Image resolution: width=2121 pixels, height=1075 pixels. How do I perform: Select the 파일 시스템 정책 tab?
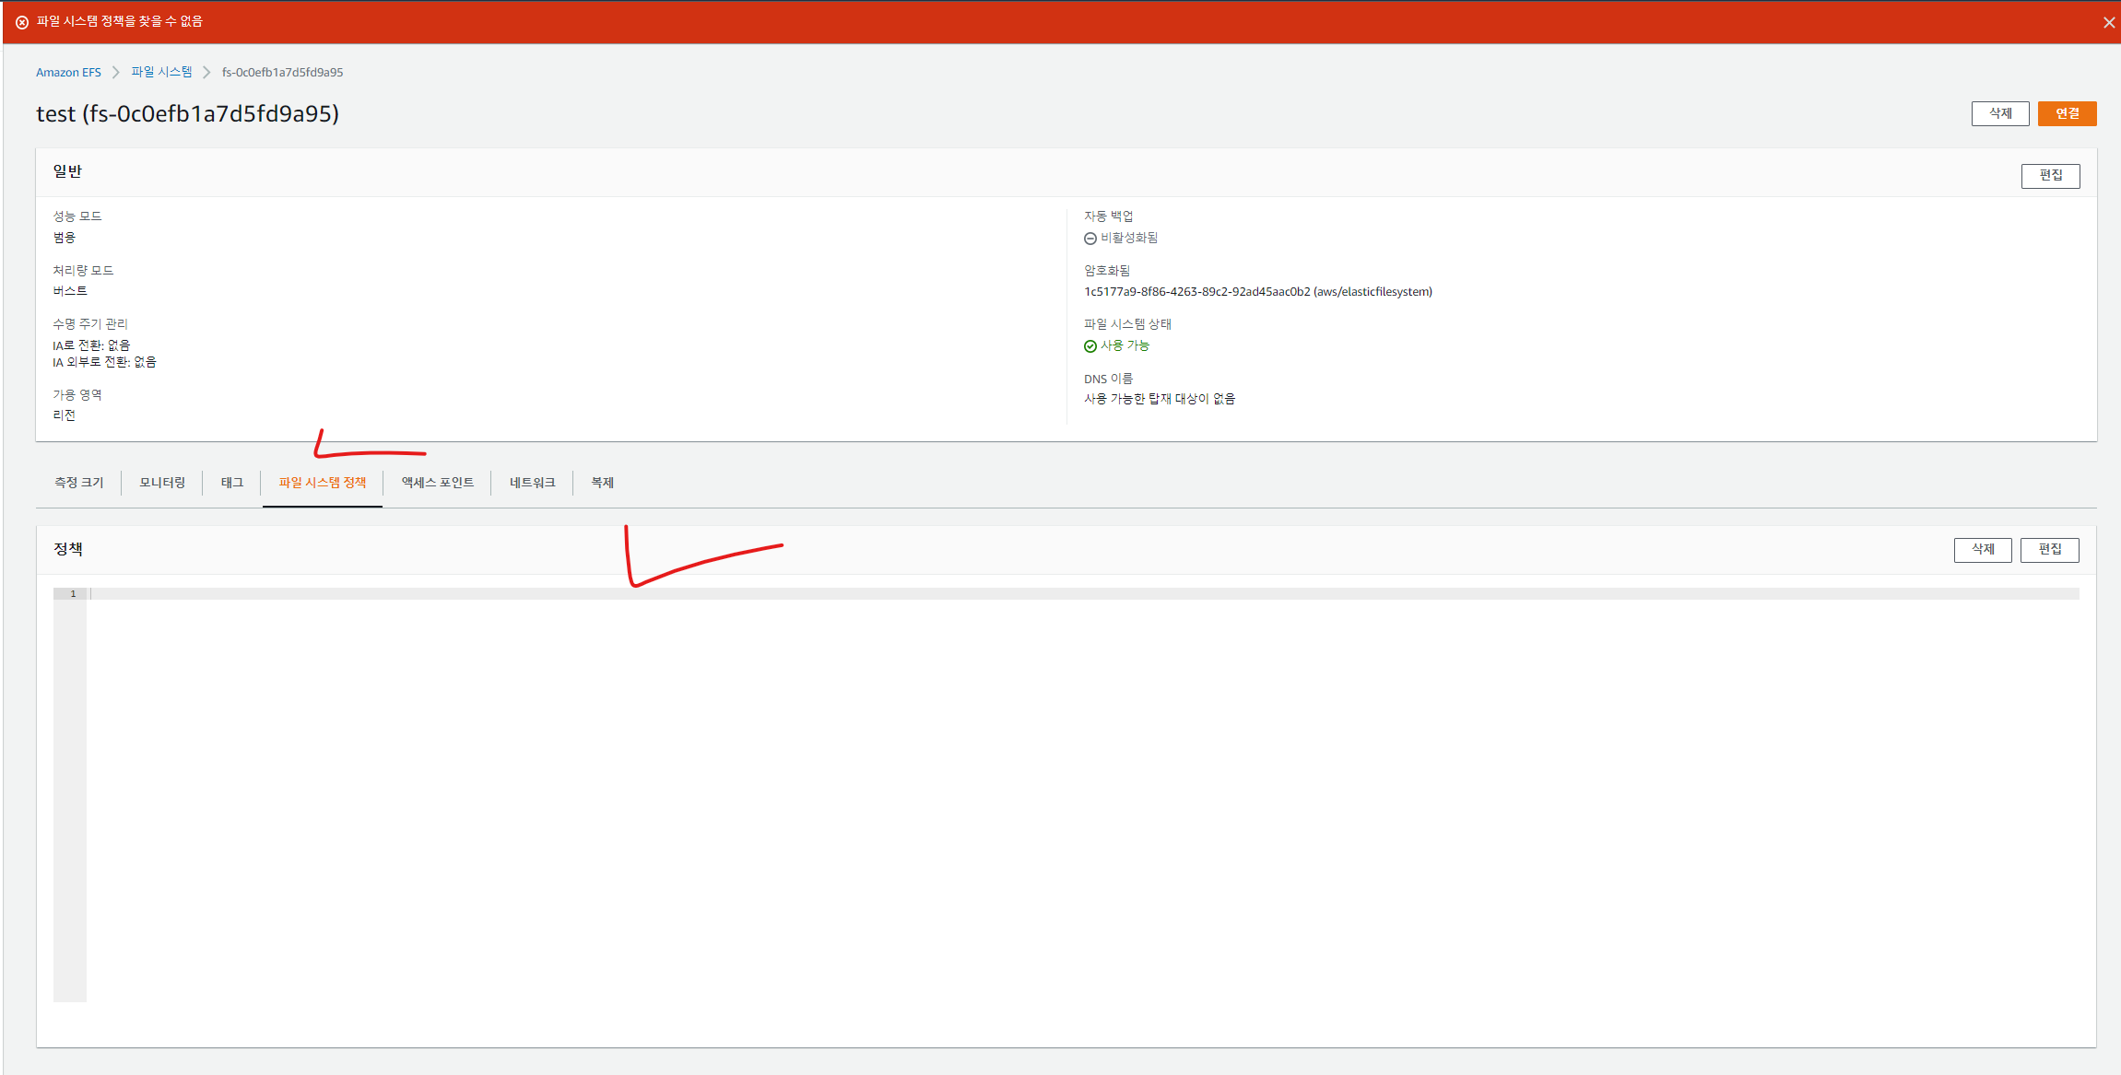point(323,483)
